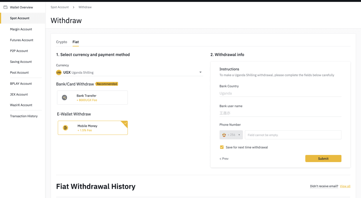Click the Bank Transfer method icon

(65, 98)
